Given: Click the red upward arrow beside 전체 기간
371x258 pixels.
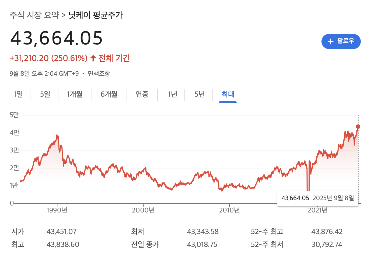Looking at the screenshot, I should tap(93, 58).
